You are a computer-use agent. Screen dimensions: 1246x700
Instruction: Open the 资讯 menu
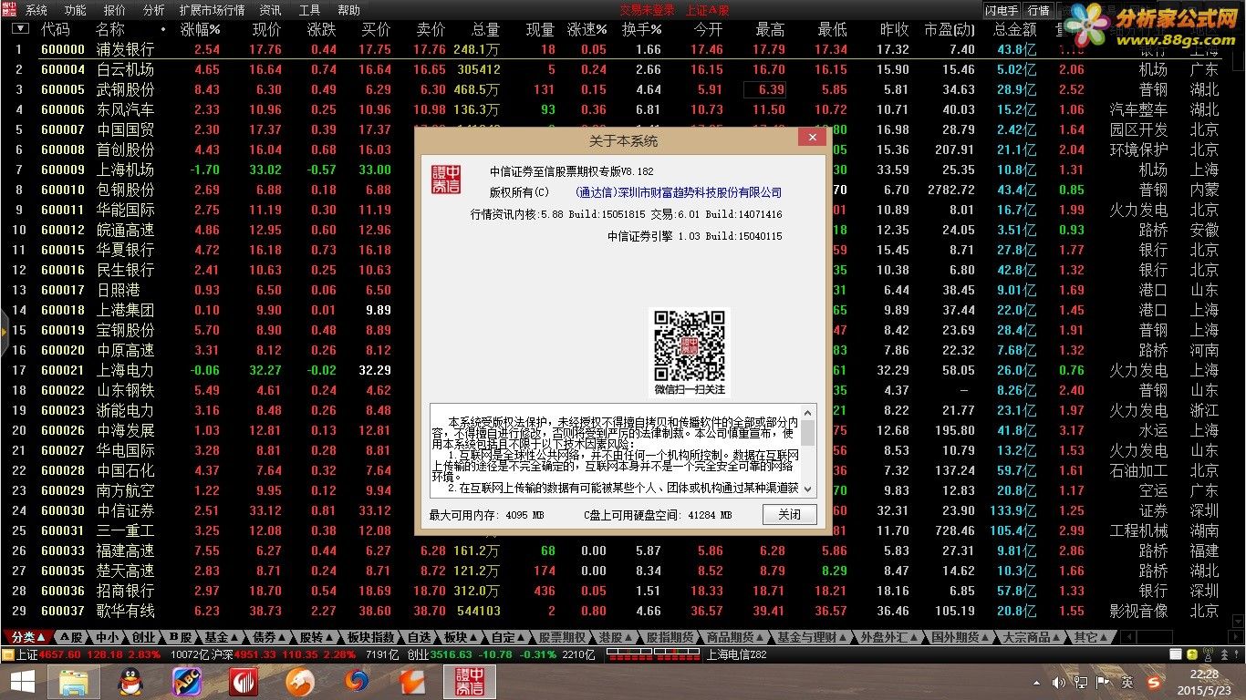point(271,10)
